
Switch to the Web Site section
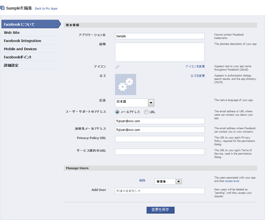click(x=30, y=32)
